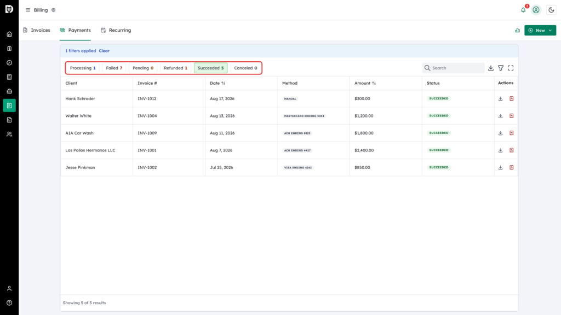The height and width of the screenshot is (315, 561).
Task: Open the filter funnel icon
Action: coord(501,68)
